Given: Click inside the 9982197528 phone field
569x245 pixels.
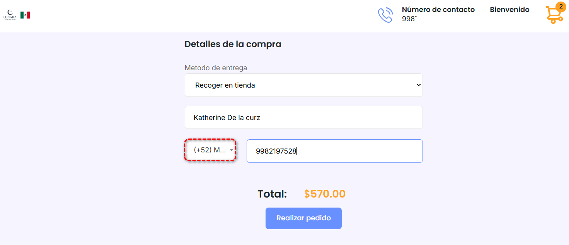Looking at the screenshot, I should pos(335,151).
